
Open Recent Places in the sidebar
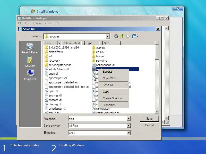[x=30, y=48]
